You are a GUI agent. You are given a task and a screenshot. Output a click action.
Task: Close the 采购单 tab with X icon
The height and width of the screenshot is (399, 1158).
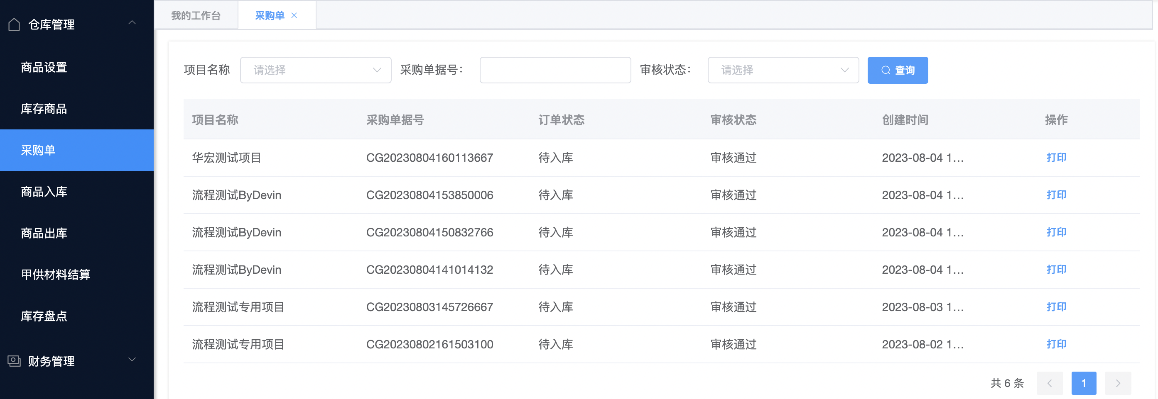pos(294,16)
